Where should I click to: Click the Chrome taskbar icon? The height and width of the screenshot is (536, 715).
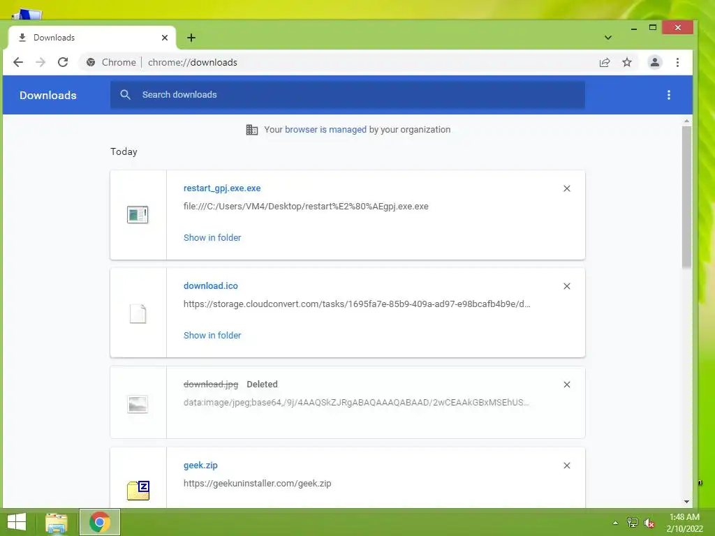[100, 522]
